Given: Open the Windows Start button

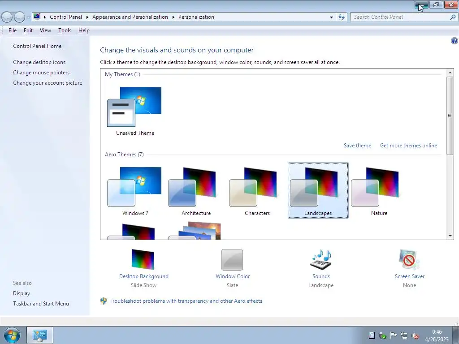Looking at the screenshot, I should pos(12,335).
